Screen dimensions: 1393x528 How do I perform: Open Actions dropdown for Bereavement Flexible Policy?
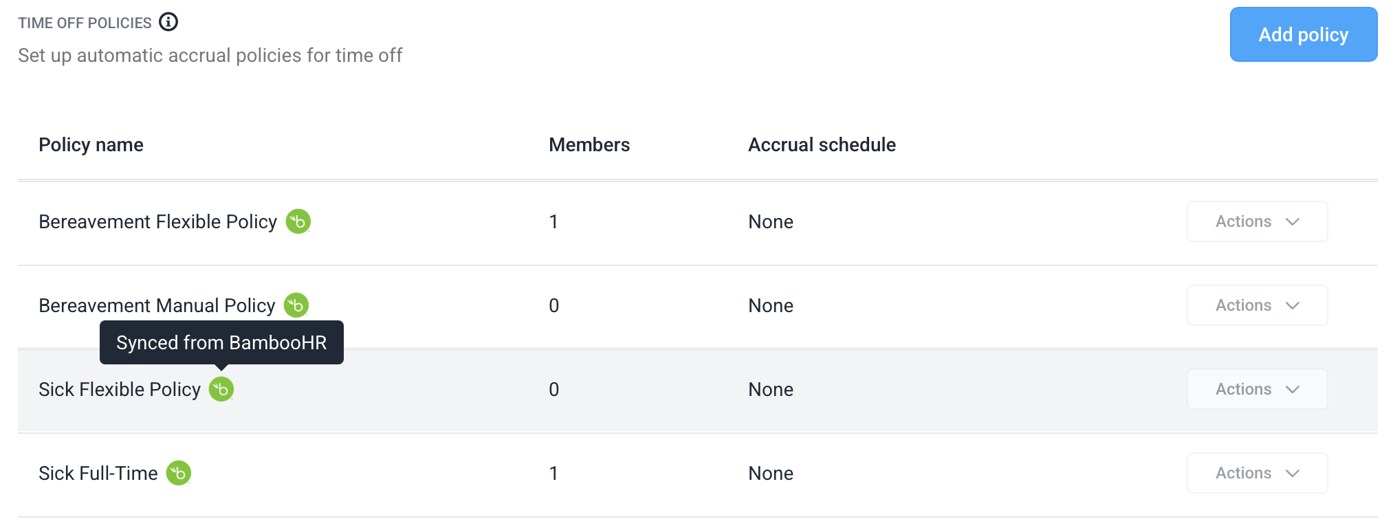click(1257, 221)
